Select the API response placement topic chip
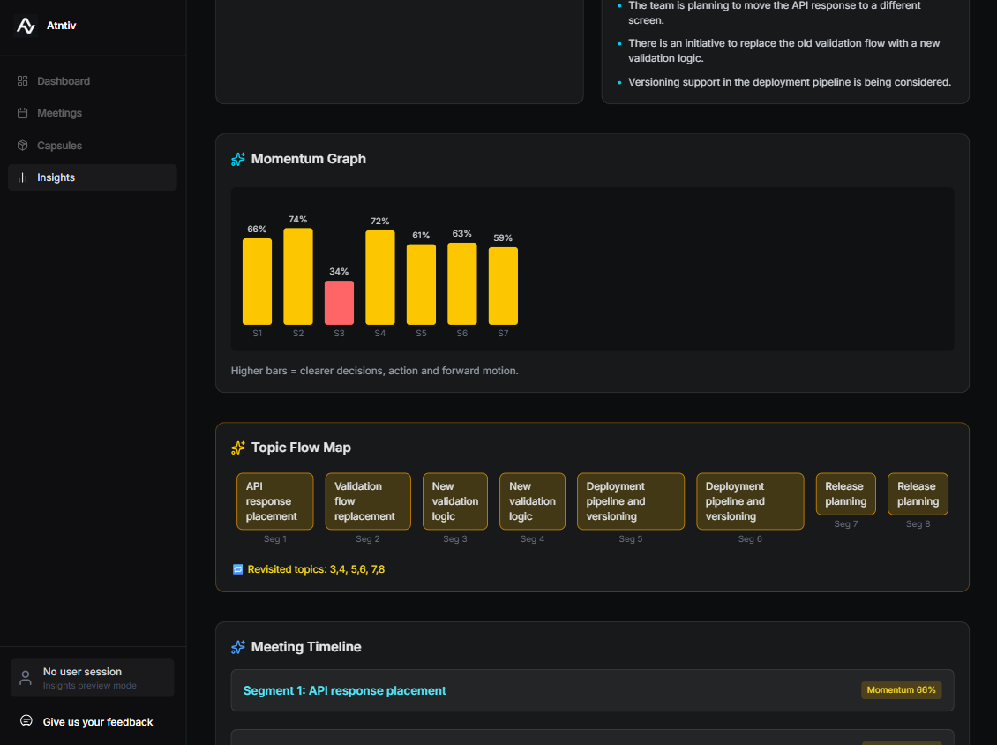 click(x=274, y=500)
